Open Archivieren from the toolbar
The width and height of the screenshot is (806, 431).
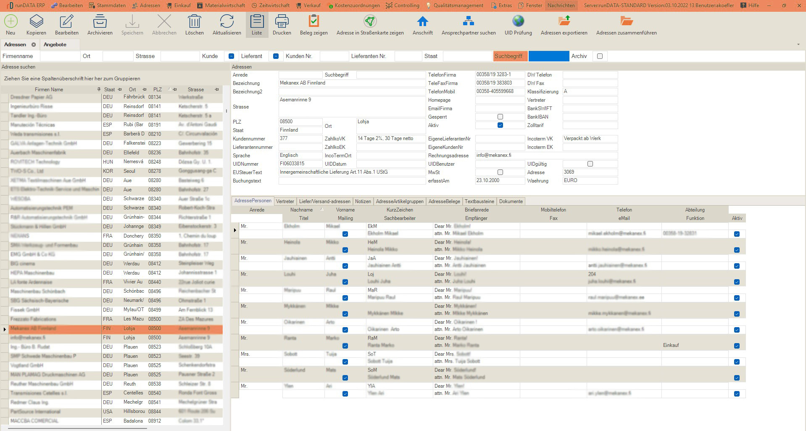click(x=100, y=21)
